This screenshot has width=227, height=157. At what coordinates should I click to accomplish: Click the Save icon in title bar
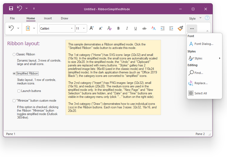[11, 9]
